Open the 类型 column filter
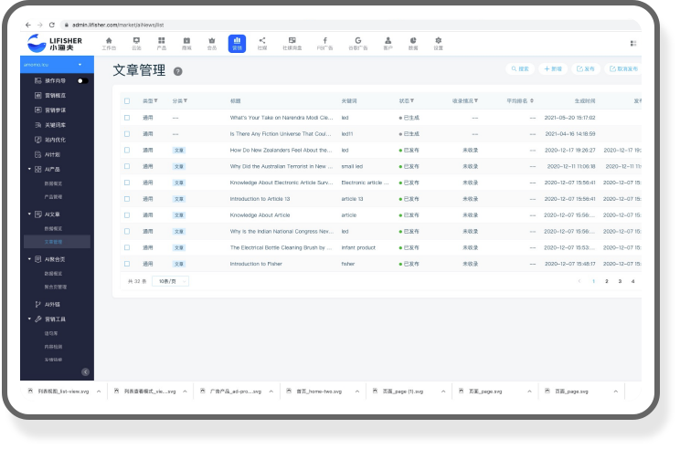This screenshot has height=449, width=680. 155,100
